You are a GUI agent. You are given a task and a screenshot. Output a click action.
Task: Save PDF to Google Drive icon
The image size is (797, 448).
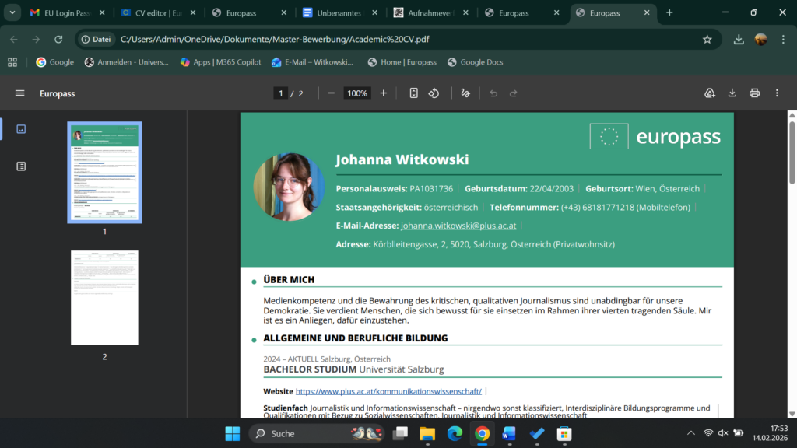[710, 93]
